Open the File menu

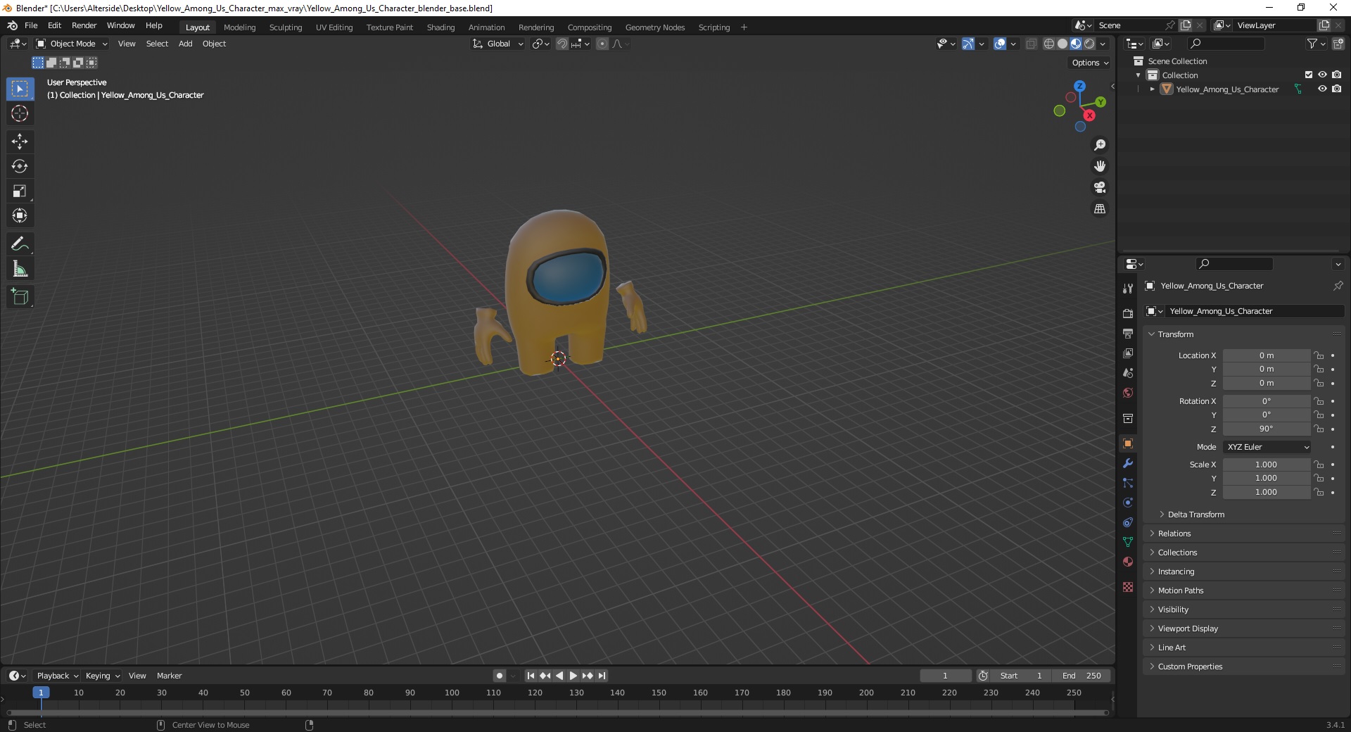point(31,25)
